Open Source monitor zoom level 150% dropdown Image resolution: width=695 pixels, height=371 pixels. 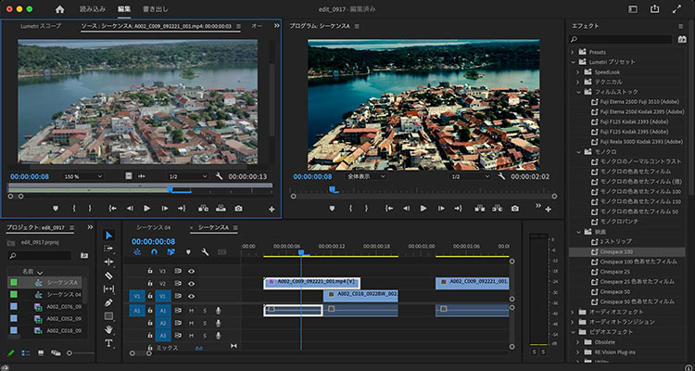click(82, 176)
